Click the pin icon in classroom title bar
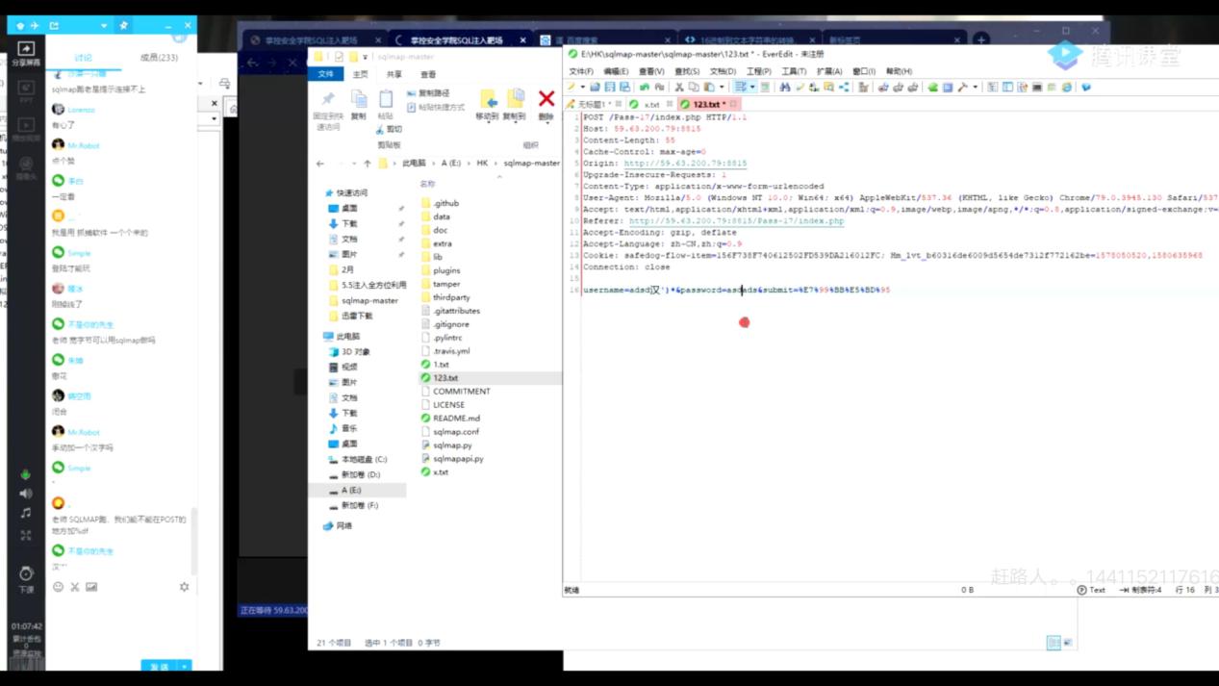Image resolution: width=1219 pixels, height=686 pixels. (123, 25)
